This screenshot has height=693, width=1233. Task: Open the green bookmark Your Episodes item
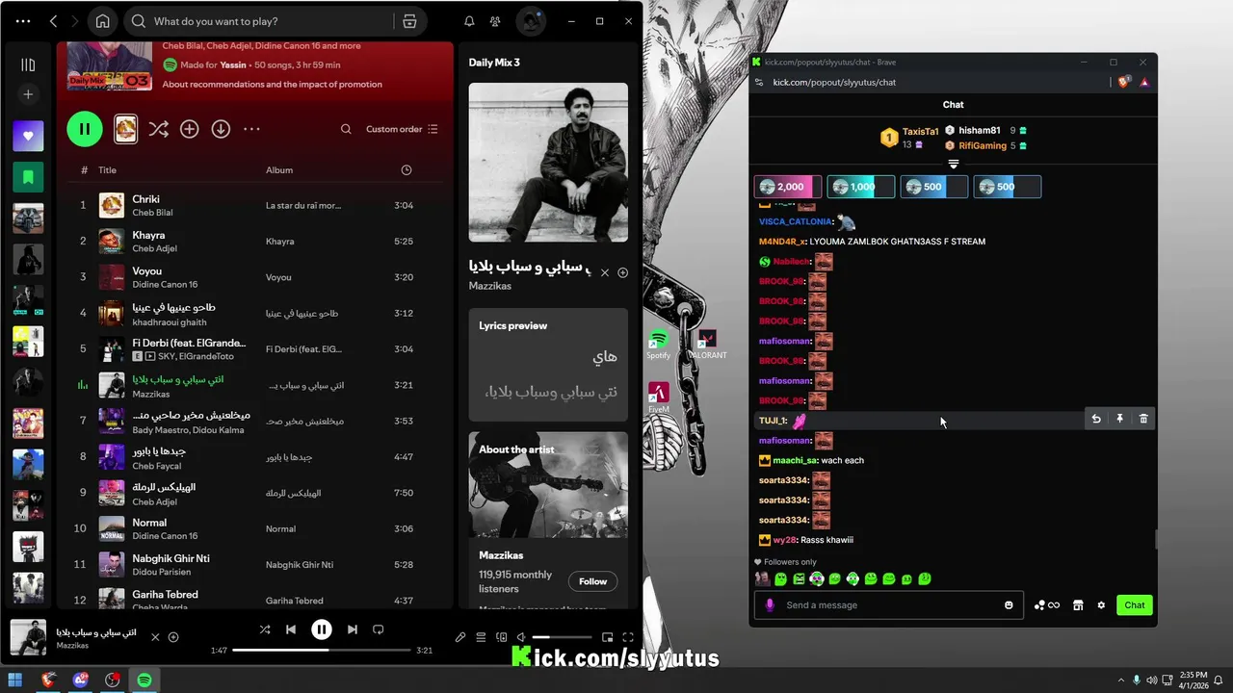(28, 177)
